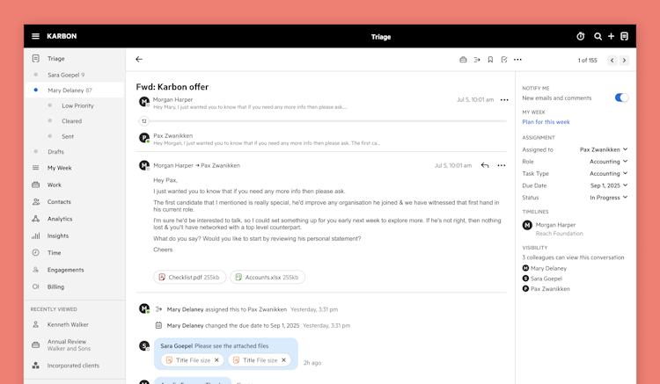Click the Plan for this week link
The image size is (660, 384).
(x=546, y=122)
